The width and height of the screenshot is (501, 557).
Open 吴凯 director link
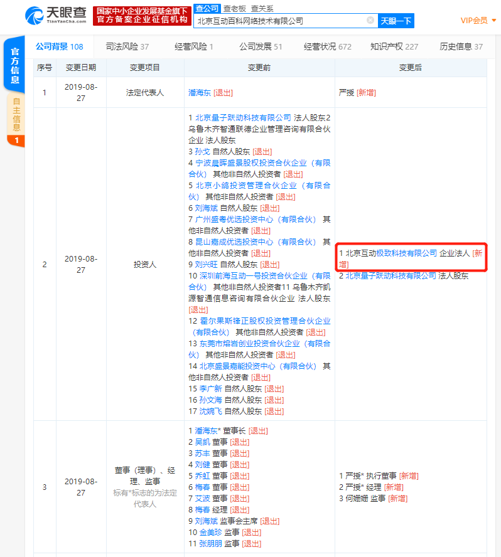click(x=202, y=442)
